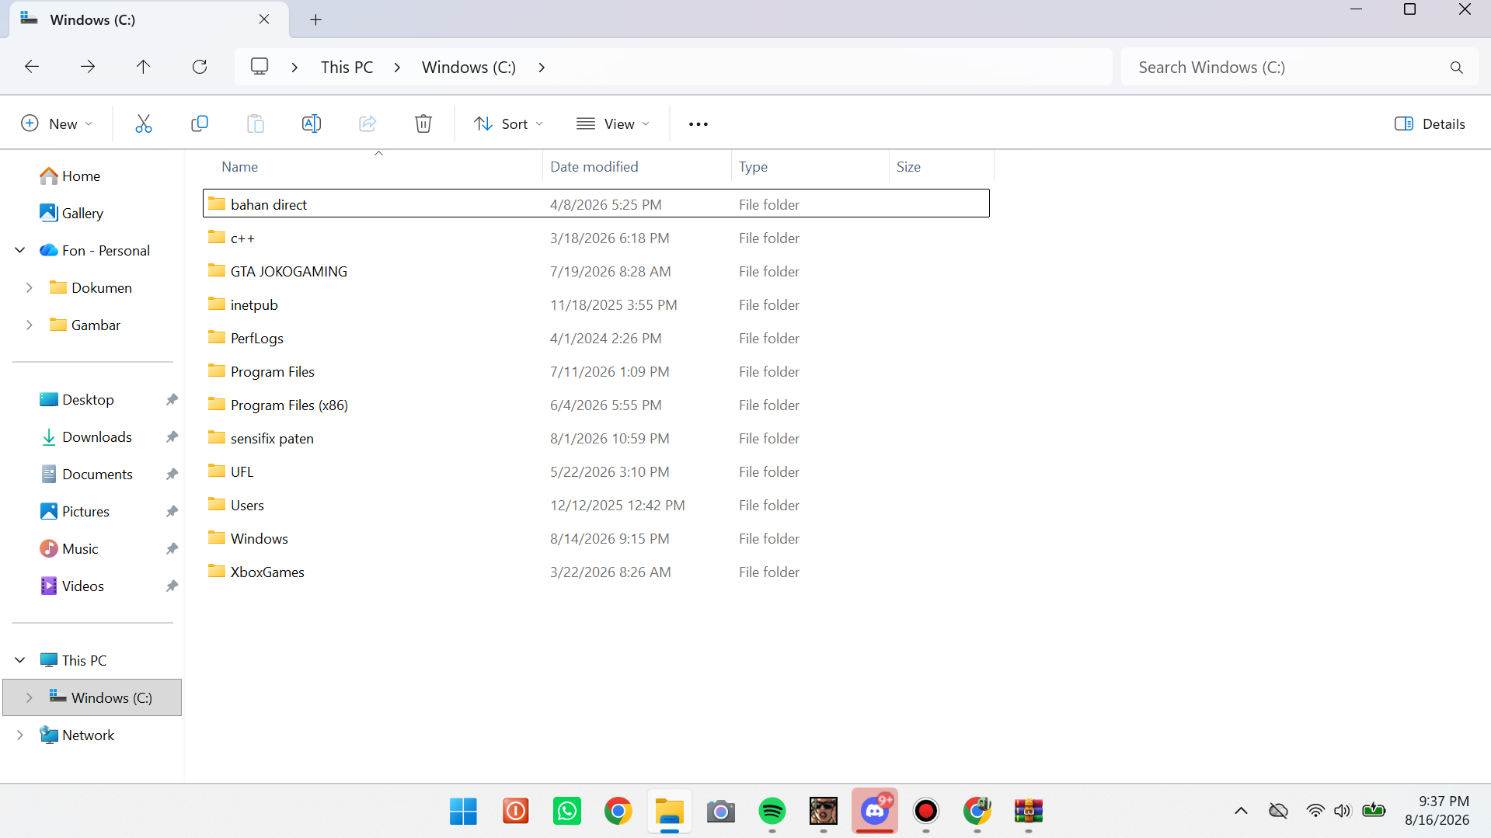Open the See more ellipsis menu
1491x838 pixels.
[698, 124]
